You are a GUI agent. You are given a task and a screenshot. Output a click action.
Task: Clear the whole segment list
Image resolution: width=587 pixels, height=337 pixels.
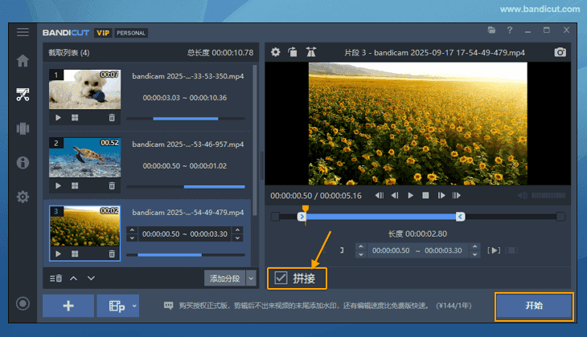pyautogui.click(x=55, y=278)
